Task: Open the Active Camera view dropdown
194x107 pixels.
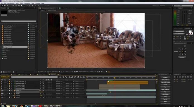Action: point(84,72)
